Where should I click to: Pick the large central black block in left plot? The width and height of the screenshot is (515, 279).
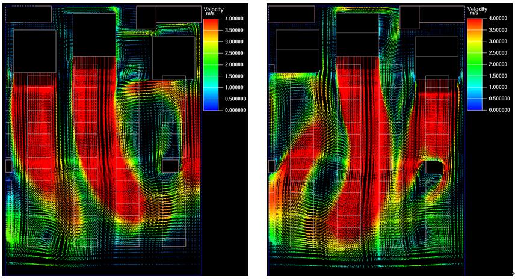tap(94, 34)
